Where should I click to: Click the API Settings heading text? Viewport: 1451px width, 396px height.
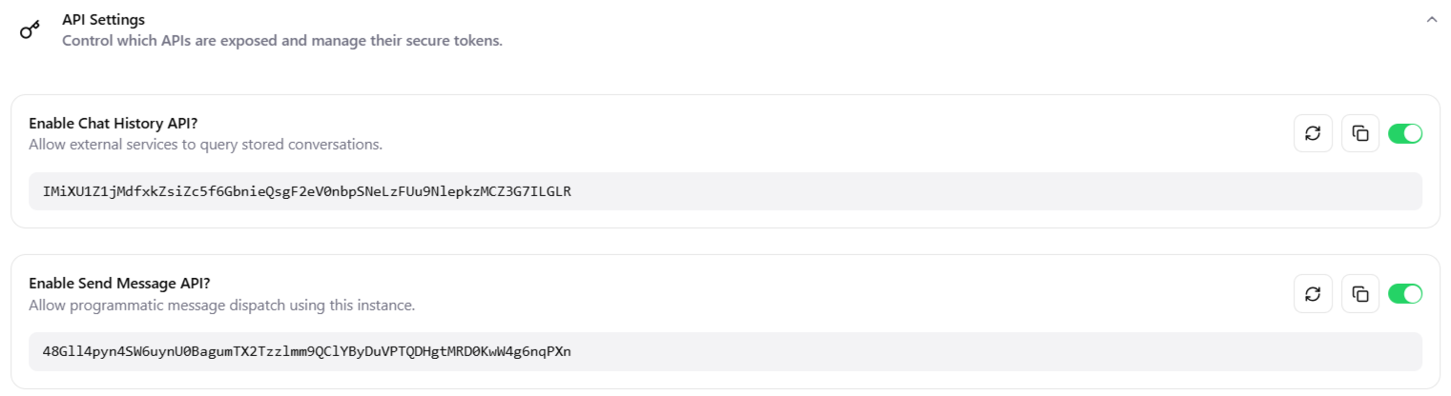[x=104, y=19]
